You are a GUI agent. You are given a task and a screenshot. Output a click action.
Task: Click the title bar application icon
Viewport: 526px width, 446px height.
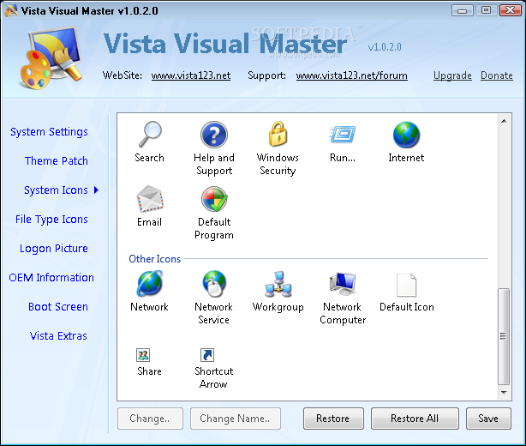tap(11, 10)
